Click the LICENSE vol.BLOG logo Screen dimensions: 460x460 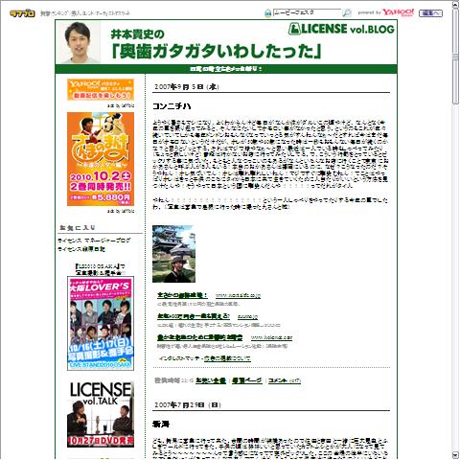pos(341,29)
